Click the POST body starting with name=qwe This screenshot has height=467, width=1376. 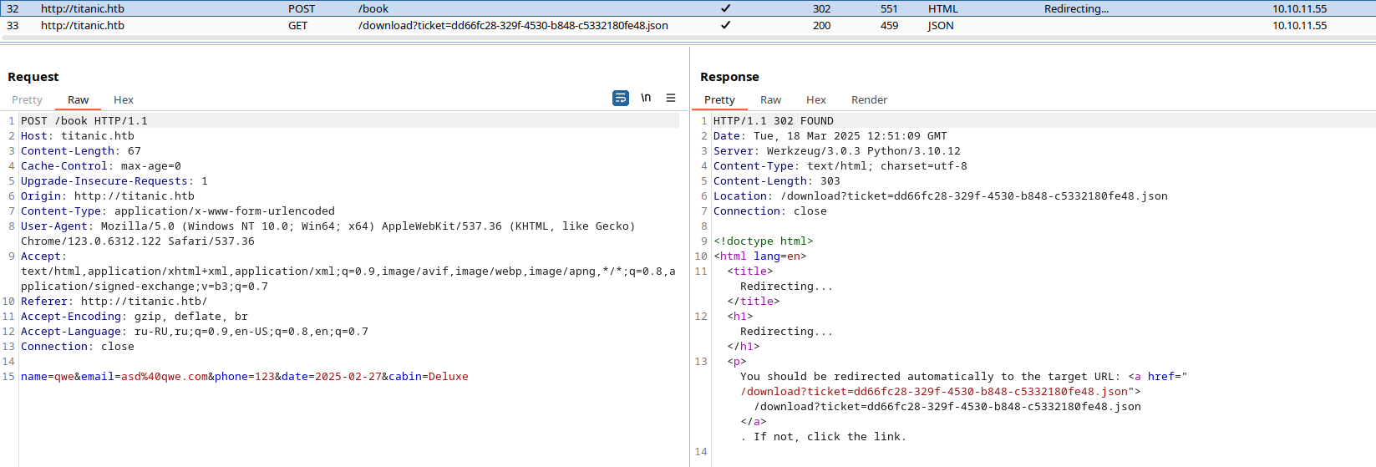(245, 376)
